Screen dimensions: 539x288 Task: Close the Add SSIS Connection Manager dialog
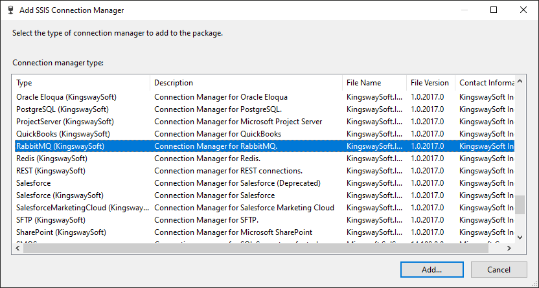[523, 10]
